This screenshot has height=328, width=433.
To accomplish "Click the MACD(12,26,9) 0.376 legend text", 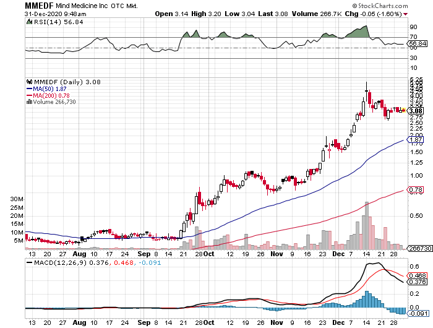I will (71, 262).
